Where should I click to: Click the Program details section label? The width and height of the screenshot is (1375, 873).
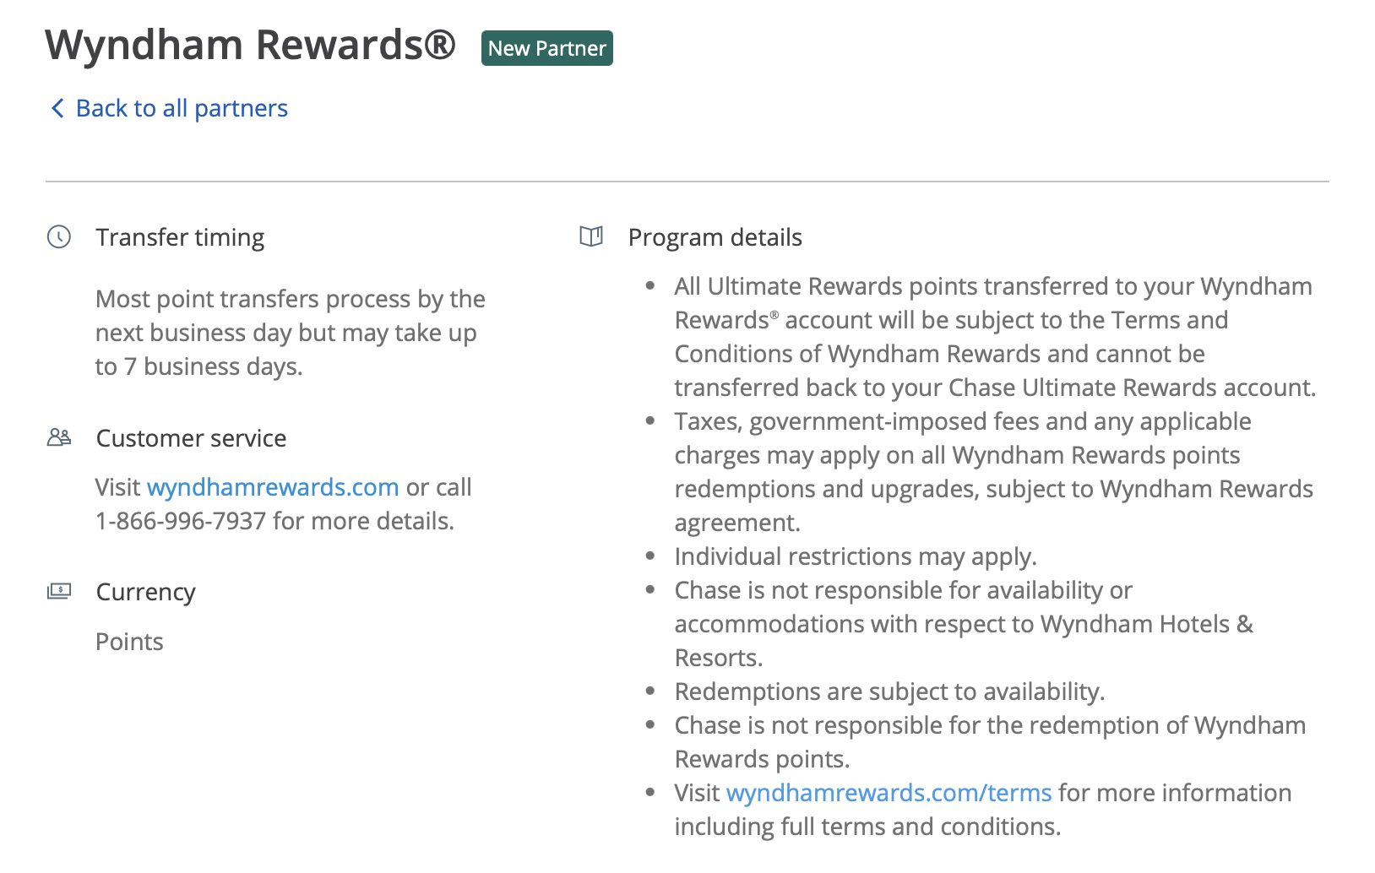point(715,237)
